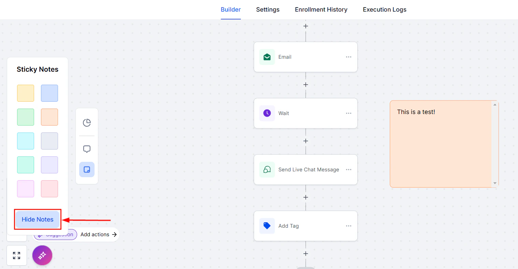Click the fullscreen expand icon
Viewport: 518px width, 269px height.
tap(16, 255)
